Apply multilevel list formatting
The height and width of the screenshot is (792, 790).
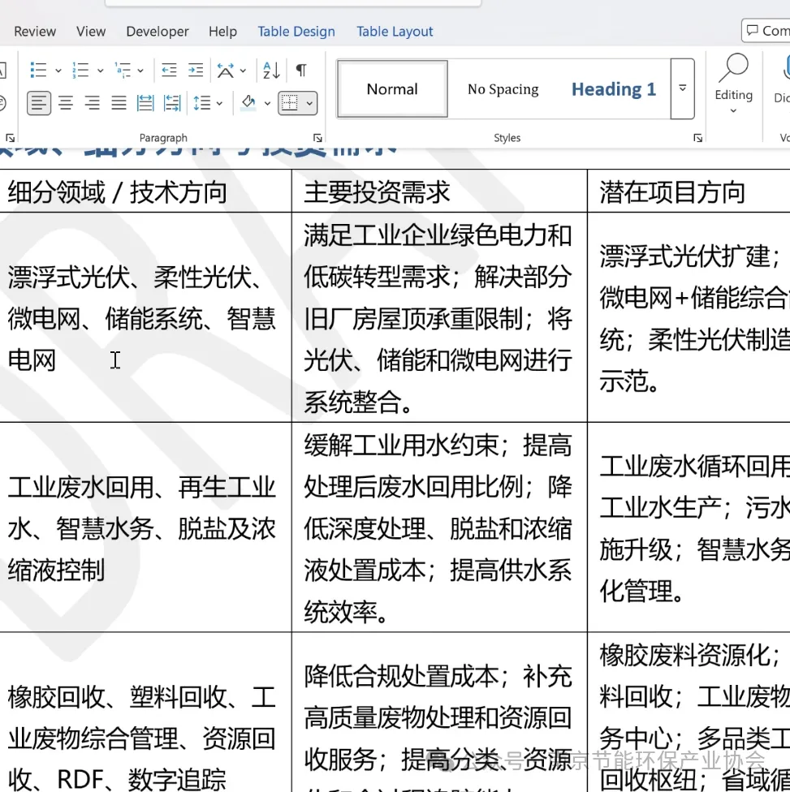coord(123,71)
